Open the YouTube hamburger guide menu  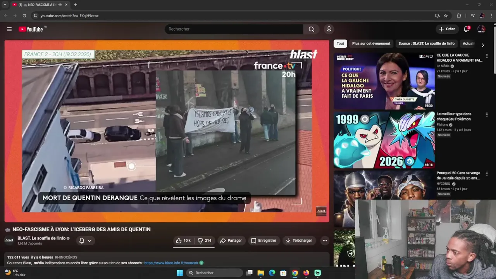coord(9,29)
